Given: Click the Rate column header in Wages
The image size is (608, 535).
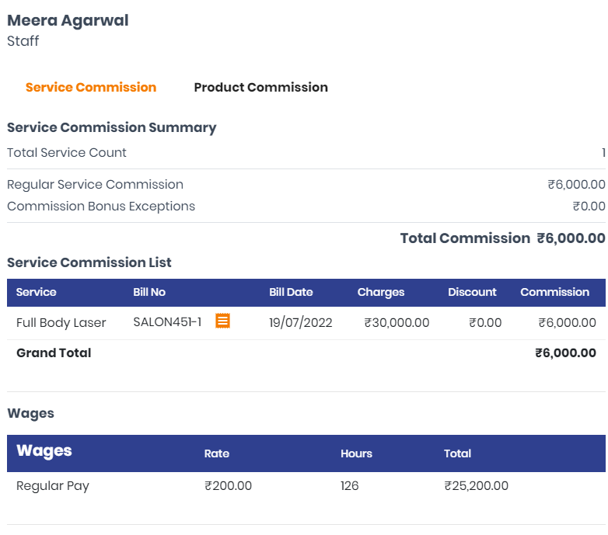Looking at the screenshot, I should click(217, 453).
